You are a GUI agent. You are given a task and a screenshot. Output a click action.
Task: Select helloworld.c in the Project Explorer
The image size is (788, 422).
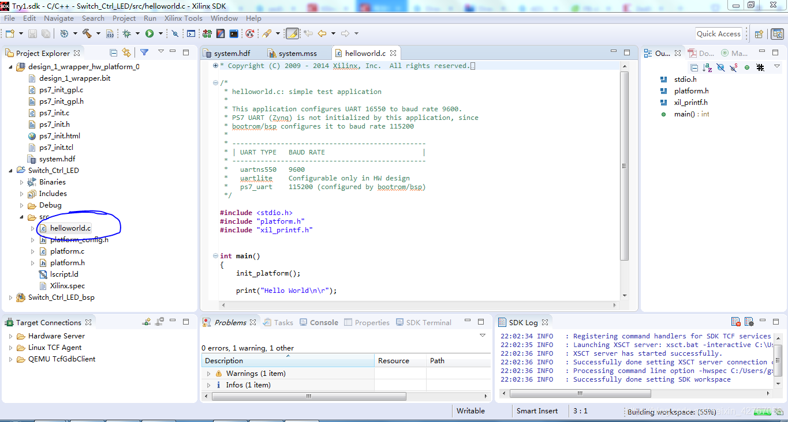[x=70, y=228]
